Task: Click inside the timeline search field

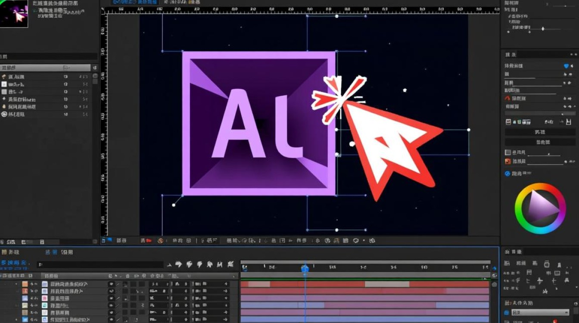Action: click(x=100, y=265)
